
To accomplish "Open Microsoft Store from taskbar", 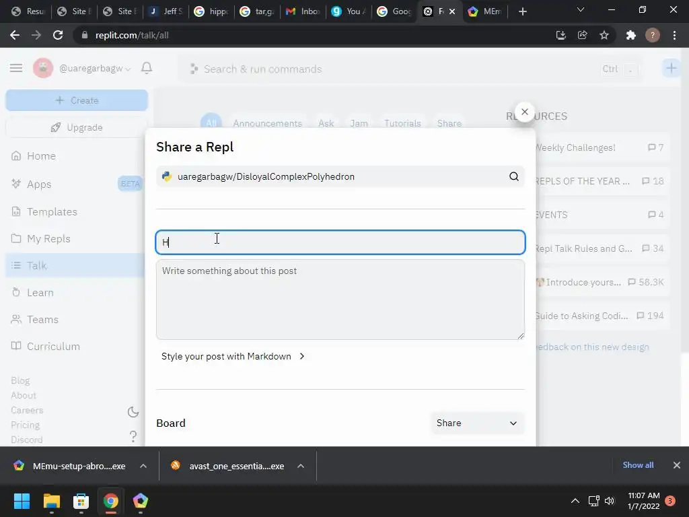I will pyautogui.click(x=81, y=501).
